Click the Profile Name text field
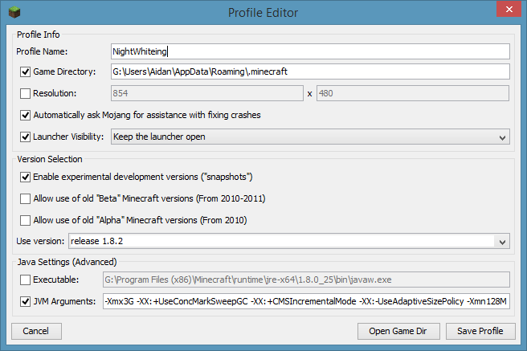527x351 pixels. (x=310, y=51)
